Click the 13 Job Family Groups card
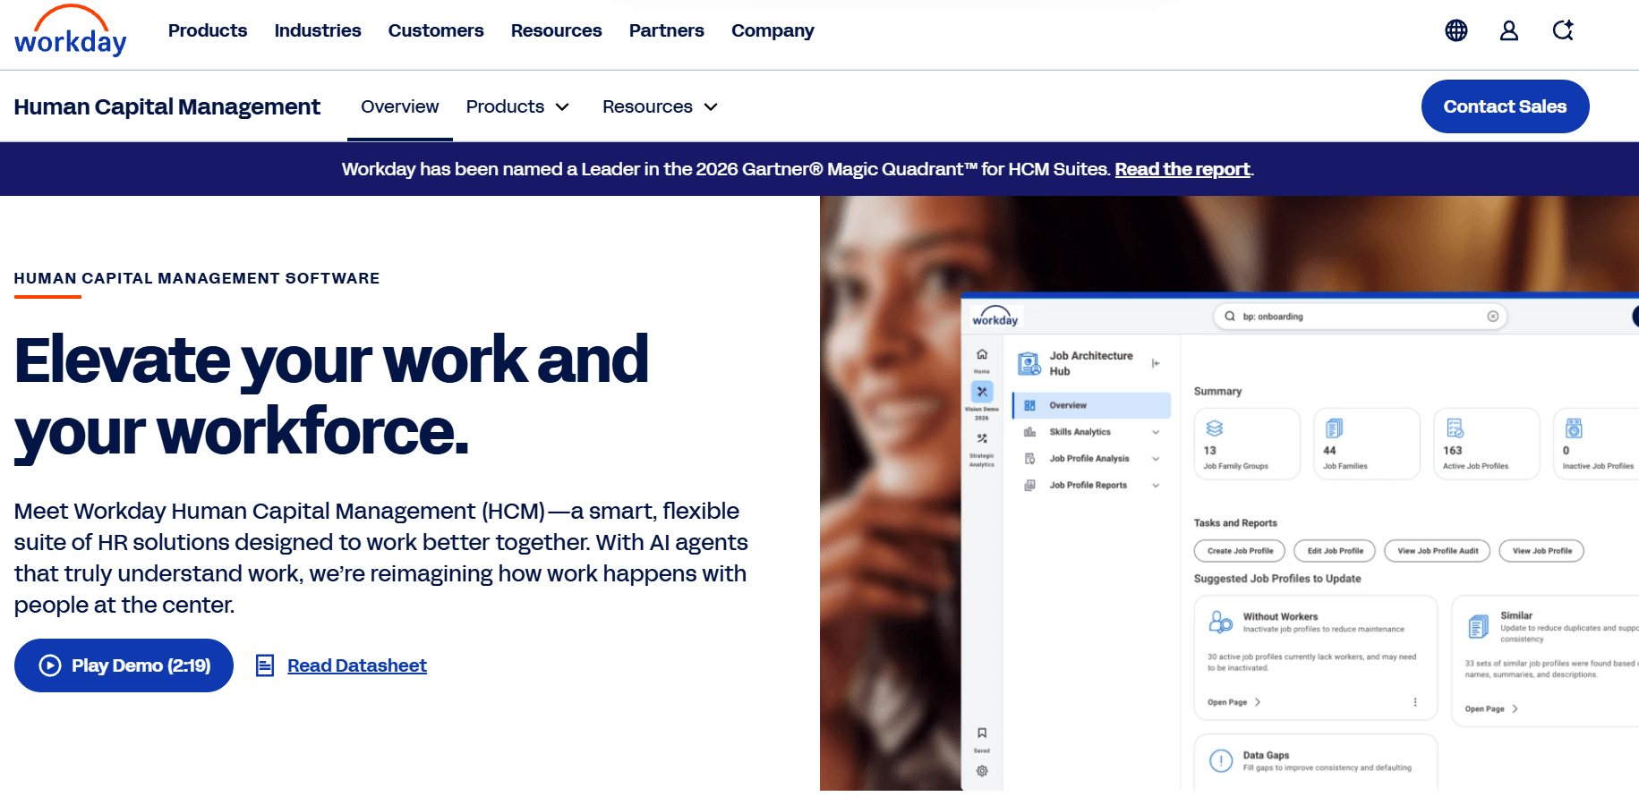The height and width of the screenshot is (805, 1639). pyautogui.click(x=1247, y=444)
